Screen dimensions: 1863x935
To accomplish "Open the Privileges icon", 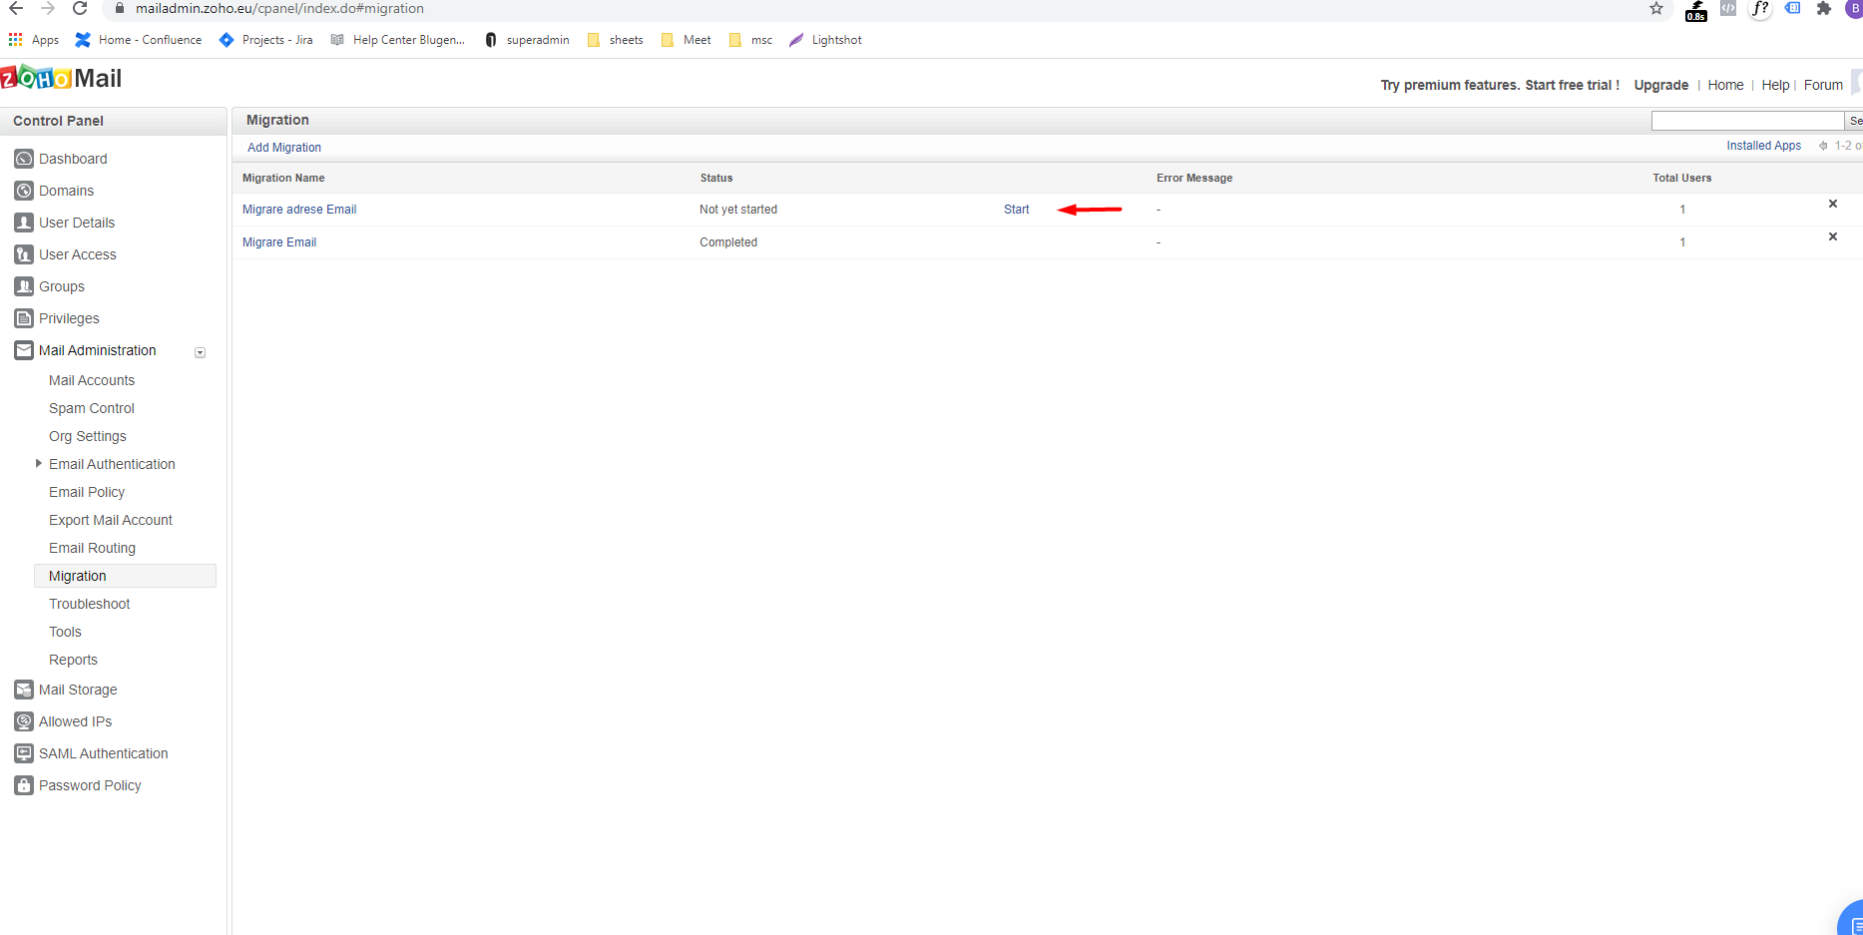I will 24,318.
